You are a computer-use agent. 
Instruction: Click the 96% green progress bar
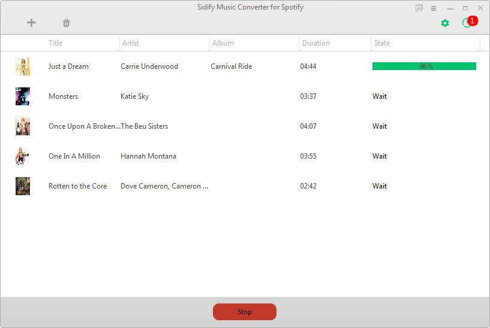click(424, 66)
